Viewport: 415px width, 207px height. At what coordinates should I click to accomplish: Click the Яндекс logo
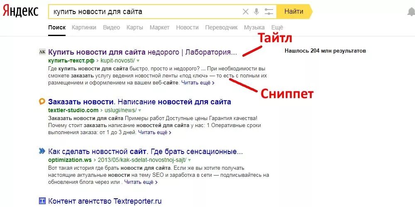pos(20,11)
